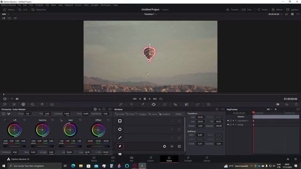Open the Timeline 1 dropdown
Image resolution: width=301 pixels, height=169 pixels.
pos(156,15)
